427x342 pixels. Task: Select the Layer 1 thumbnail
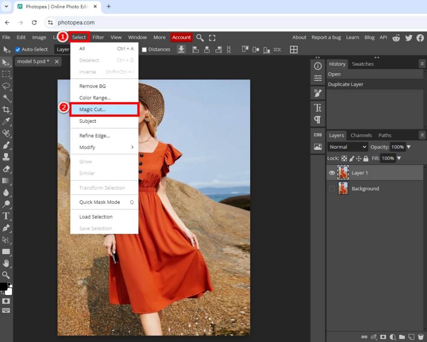point(343,172)
